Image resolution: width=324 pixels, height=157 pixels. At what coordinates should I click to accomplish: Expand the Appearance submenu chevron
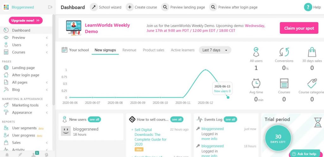click(47, 113)
